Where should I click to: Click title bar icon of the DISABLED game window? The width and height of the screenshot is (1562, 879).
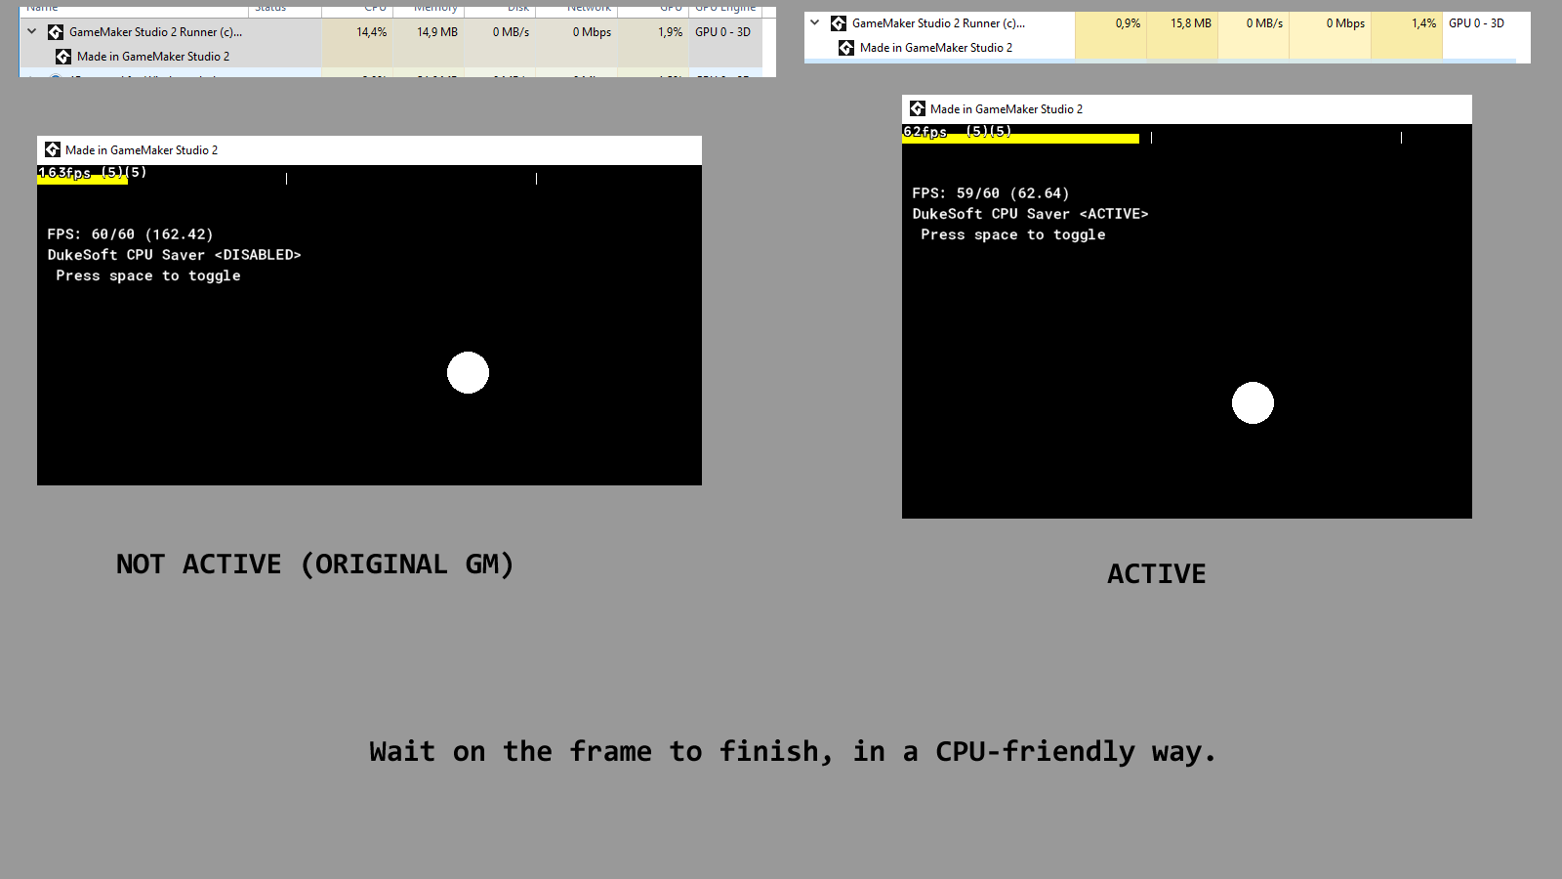point(53,149)
